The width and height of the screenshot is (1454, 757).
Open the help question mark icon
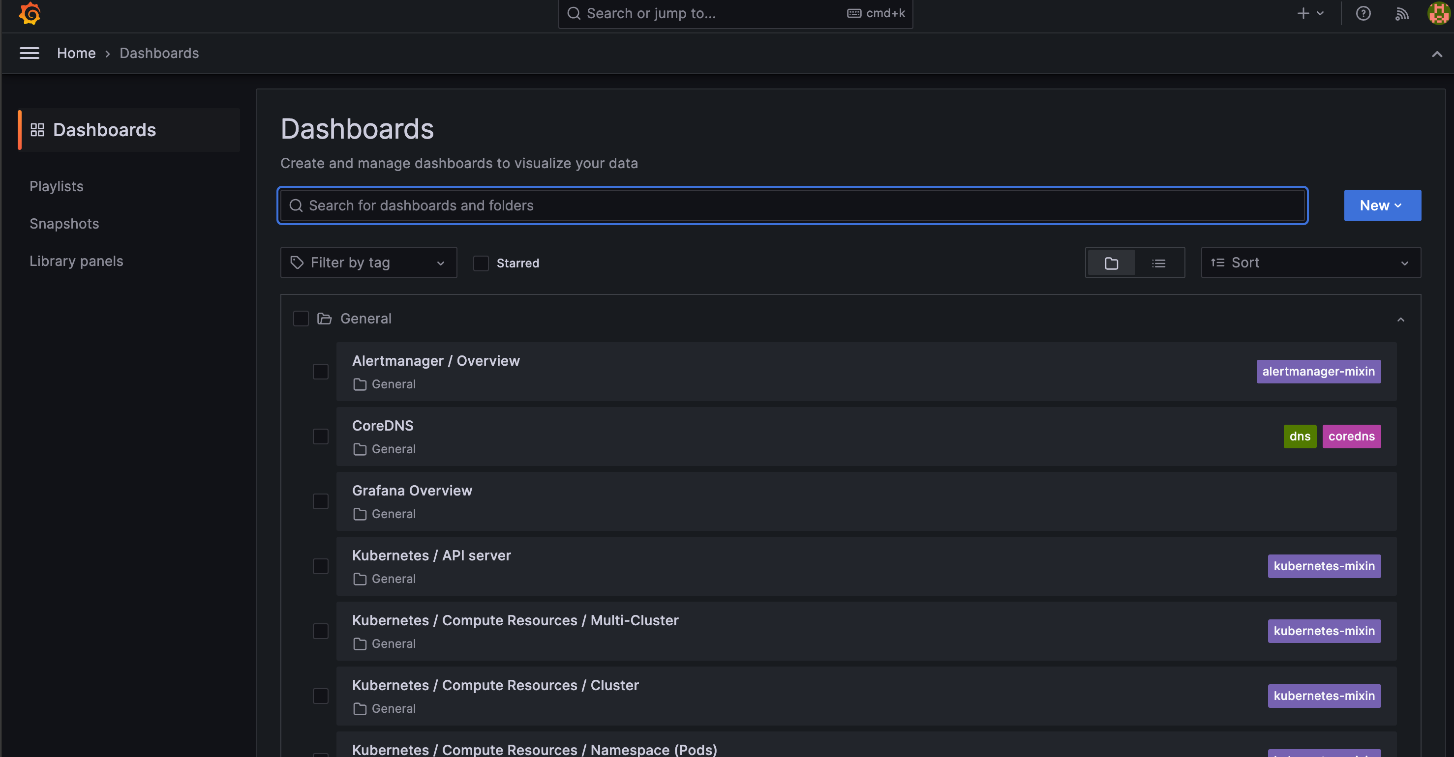click(1363, 13)
